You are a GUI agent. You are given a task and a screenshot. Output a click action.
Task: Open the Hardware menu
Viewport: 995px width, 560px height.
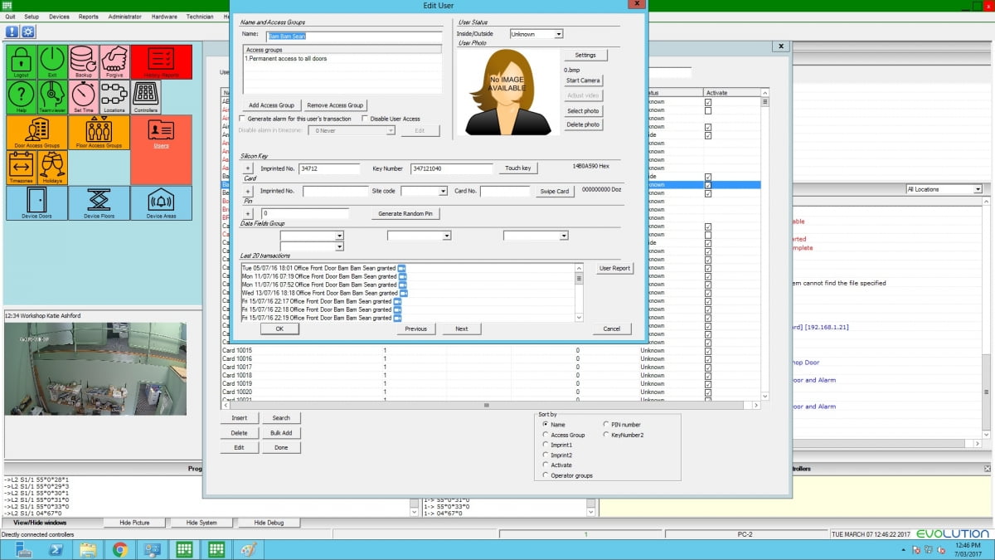[x=163, y=17]
